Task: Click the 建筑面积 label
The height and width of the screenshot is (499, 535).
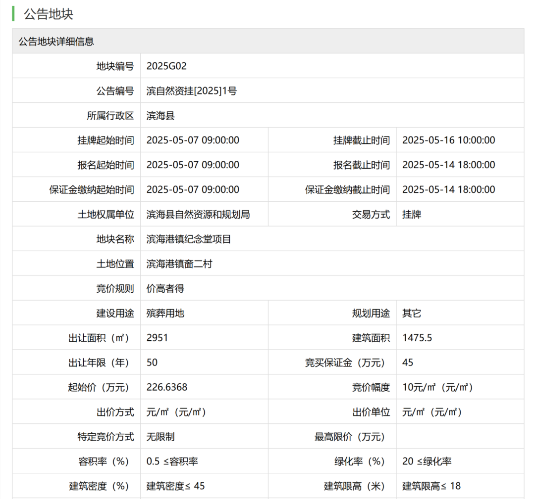Action: tap(371, 338)
